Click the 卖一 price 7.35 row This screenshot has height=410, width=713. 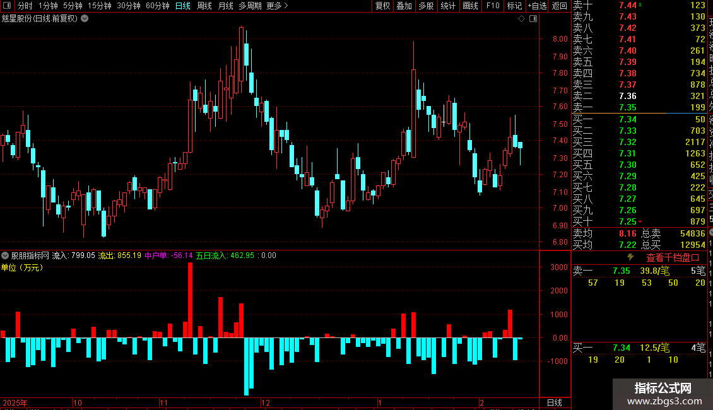pos(639,107)
